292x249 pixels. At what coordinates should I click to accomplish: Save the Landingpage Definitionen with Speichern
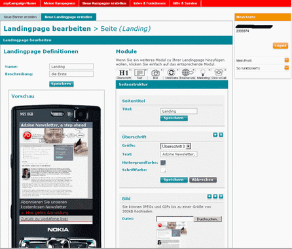[62, 84]
